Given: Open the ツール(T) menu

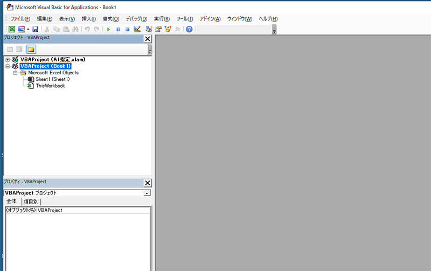Looking at the screenshot, I should [x=184, y=19].
